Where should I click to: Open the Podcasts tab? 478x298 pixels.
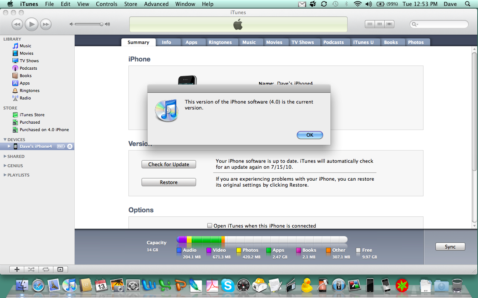pos(333,42)
